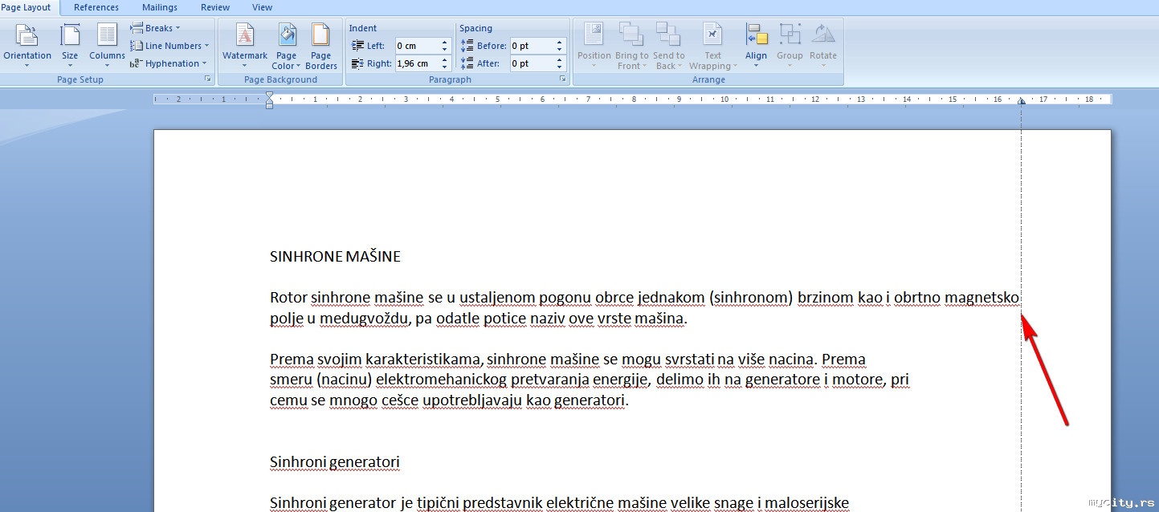Open the Page Setup dialog launcher
Image resolution: width=1159 pixels, height=512 pixels.
click(x=208, y=79)
